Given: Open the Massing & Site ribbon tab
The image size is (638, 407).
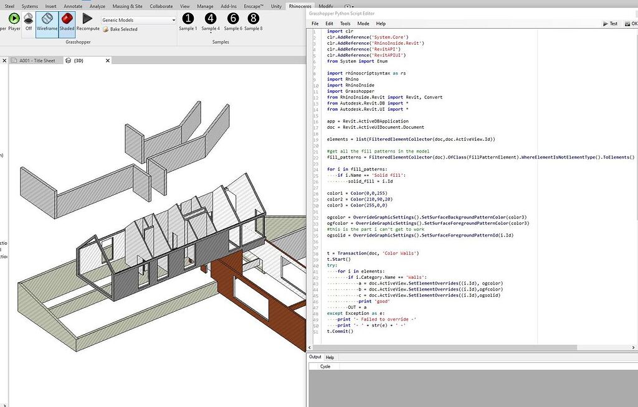Looking at the screenshot, I should pyautogui.click(x=128, y=6).
